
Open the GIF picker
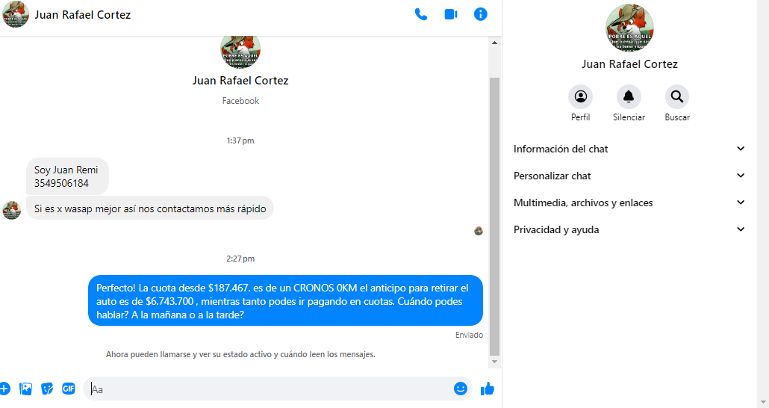(69, 389)
